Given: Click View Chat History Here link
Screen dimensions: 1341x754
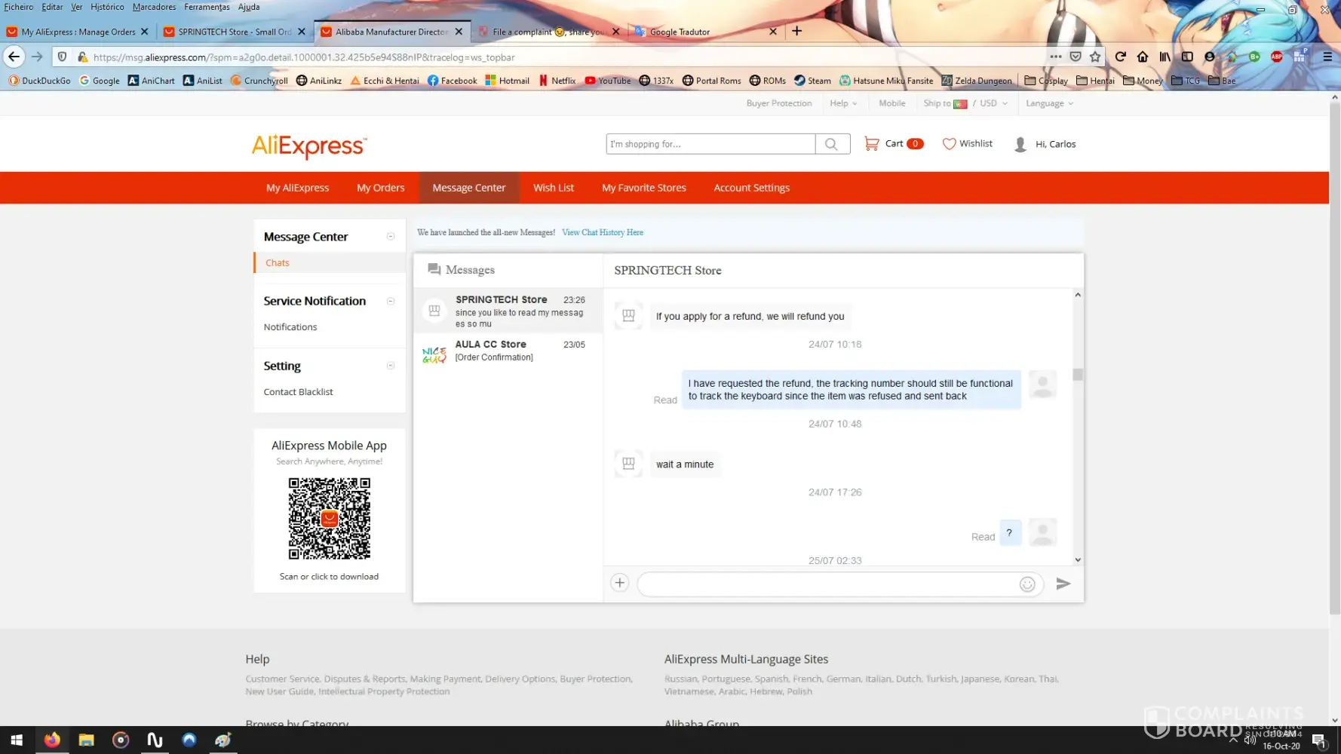Looking at the screenshot, I should point(602,232).
